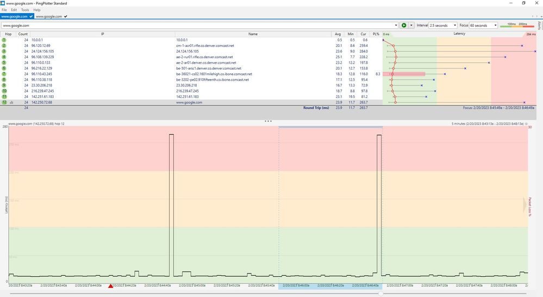Click IP address 96.120.12.69
The width and height of the screenshot is (543, 297).
pos(41,46)
